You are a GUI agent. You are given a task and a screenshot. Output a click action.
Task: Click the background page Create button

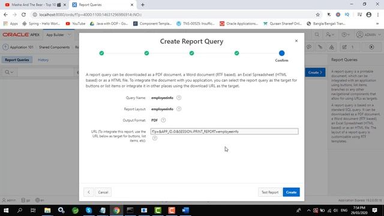tap(315, 72)
